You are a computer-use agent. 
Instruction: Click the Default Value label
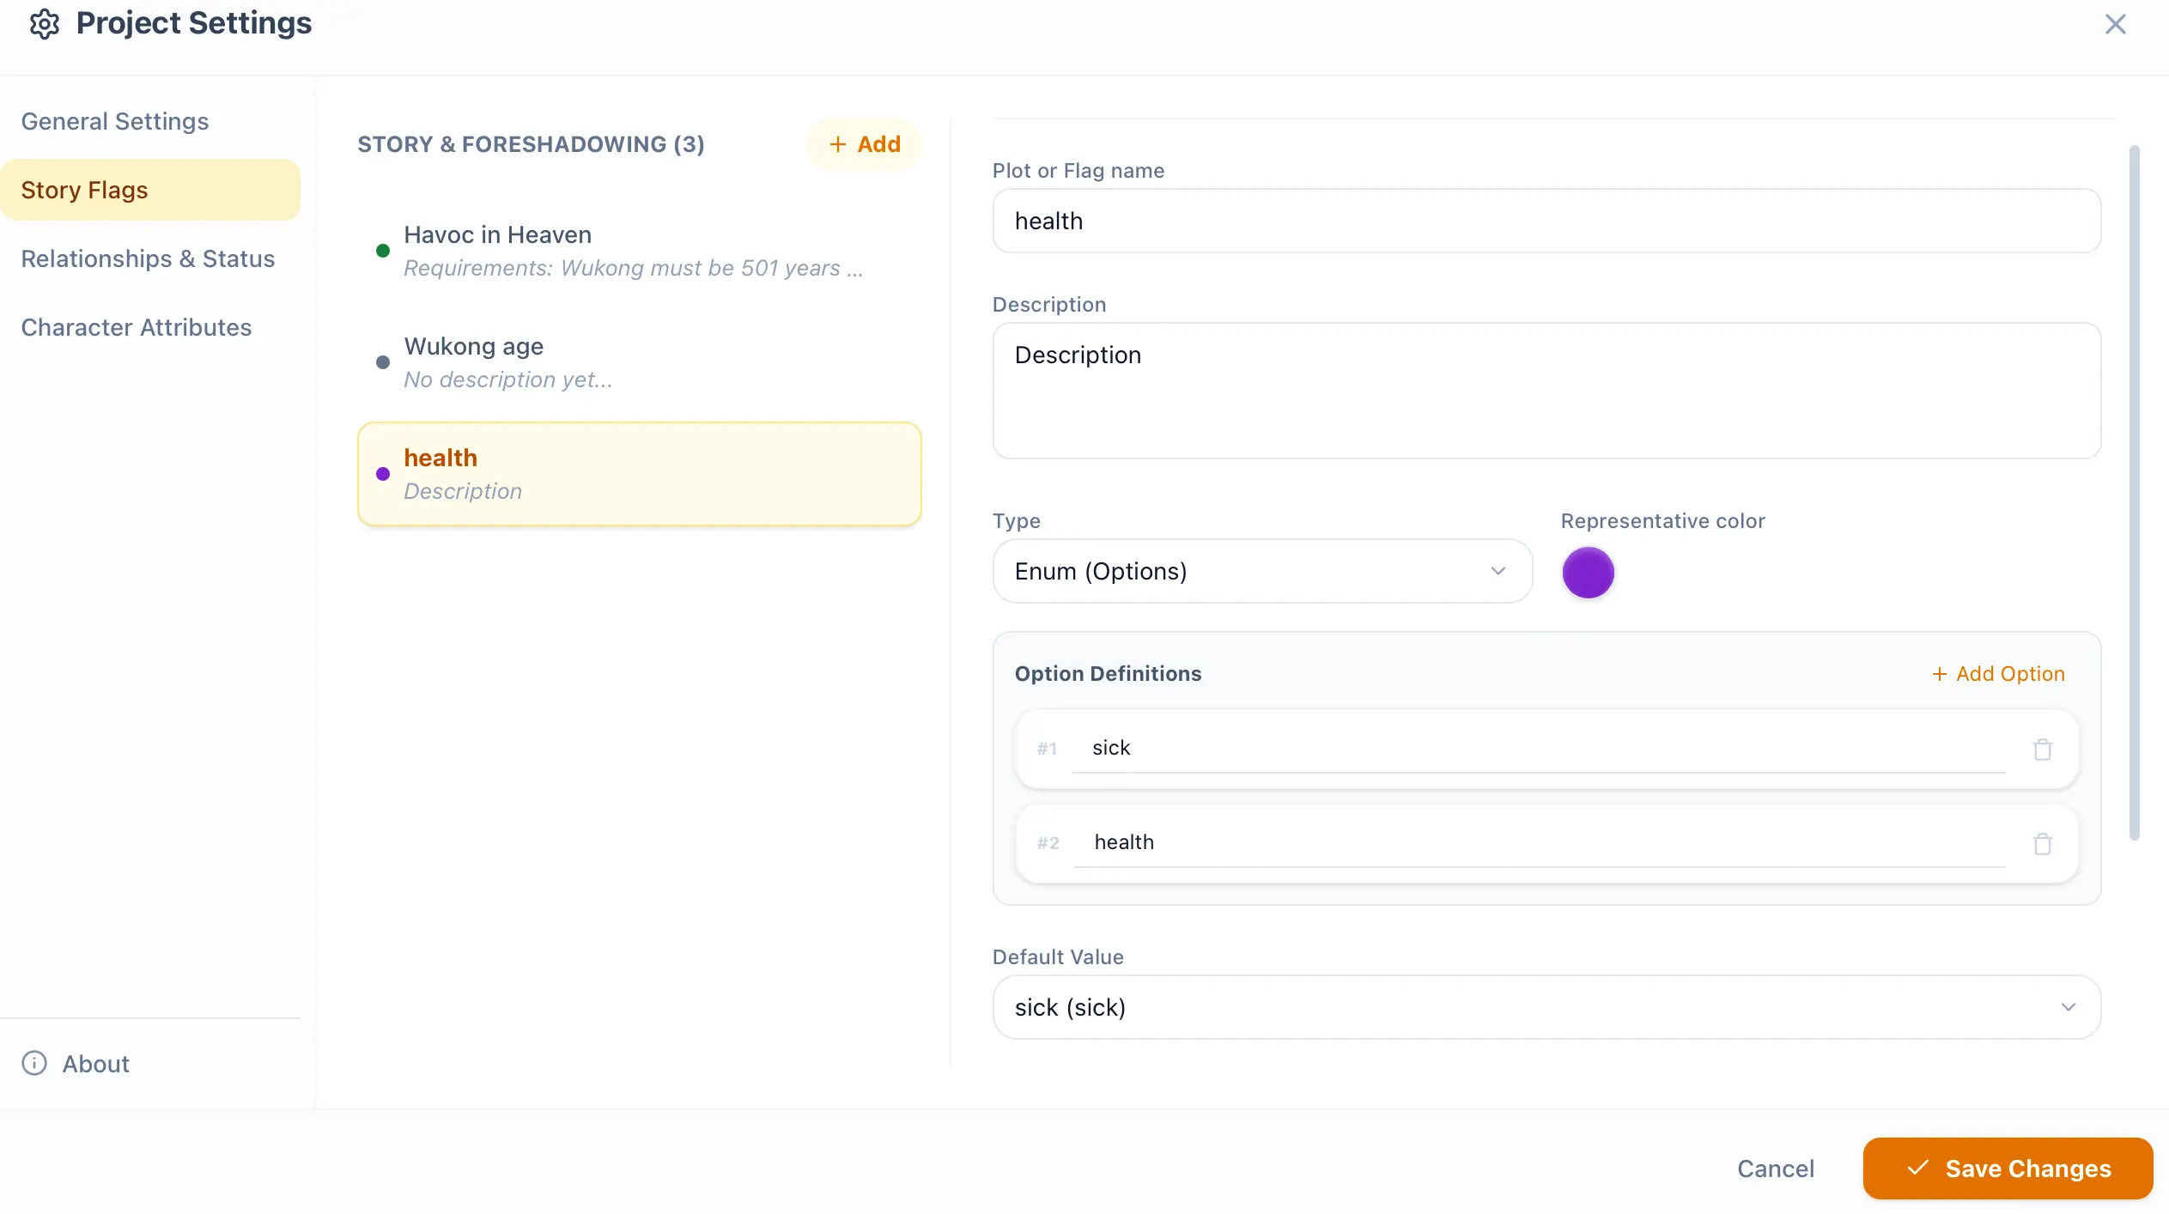[1058, 957]
